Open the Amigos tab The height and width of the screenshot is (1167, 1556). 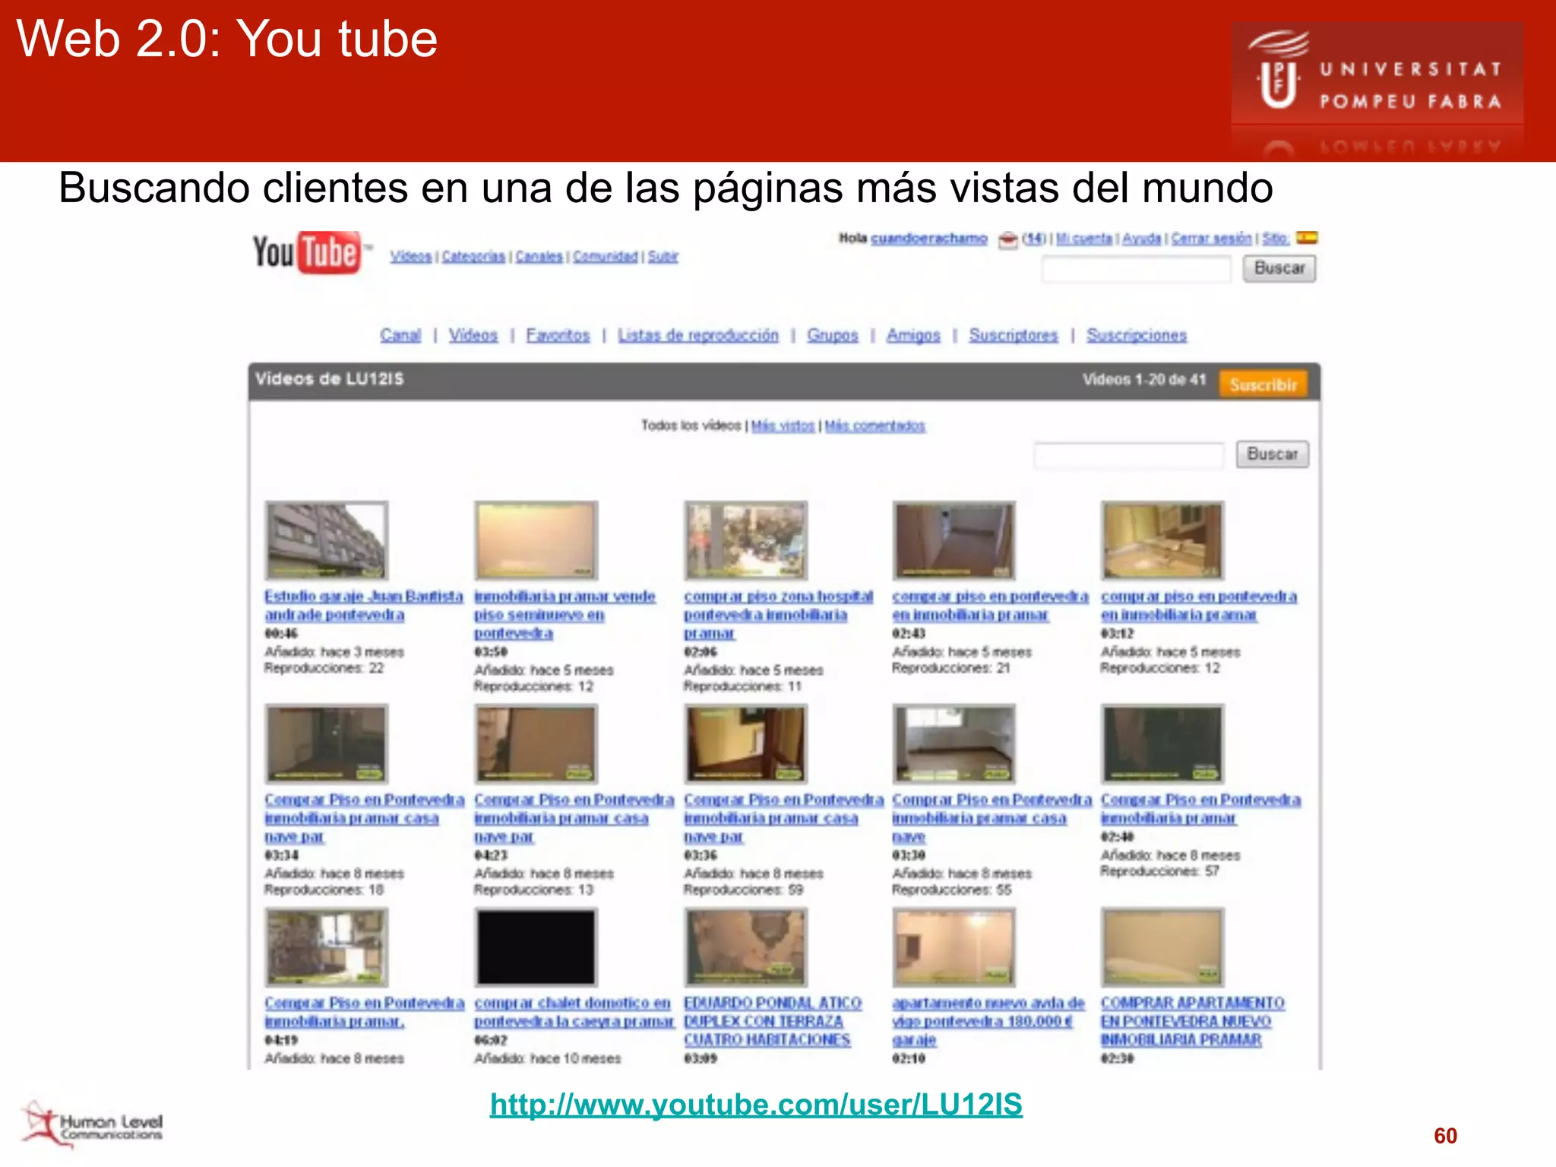click(x=913, y=335)
